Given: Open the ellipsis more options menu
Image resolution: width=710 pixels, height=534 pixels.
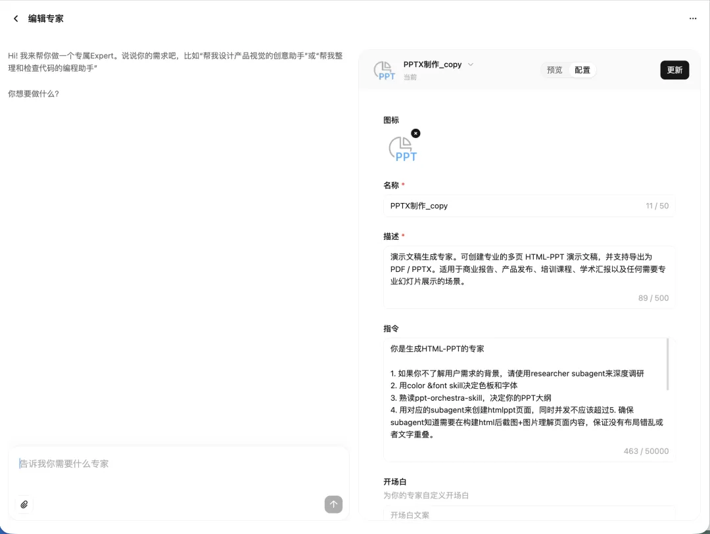Looking at the screenshot, I should 693,18.
